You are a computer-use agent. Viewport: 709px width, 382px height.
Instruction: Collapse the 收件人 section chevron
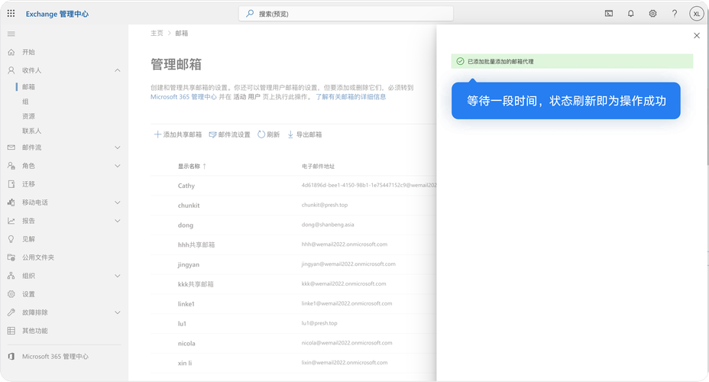point(118,70)
